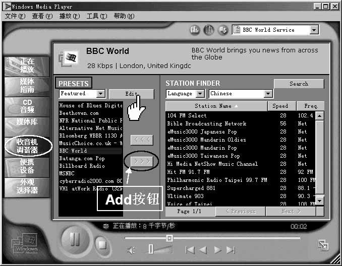Open the BBC World Service playlist dropdown
This screenshot has width=342, height=266.
(x=314, y=30)
